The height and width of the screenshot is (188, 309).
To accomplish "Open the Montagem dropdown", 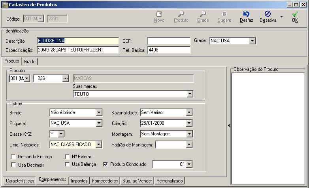I will coord(189,134).
